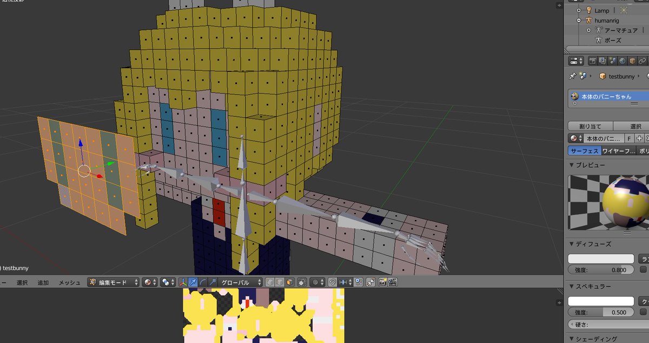Open the Scene properties tab

[x=612, y=61]
